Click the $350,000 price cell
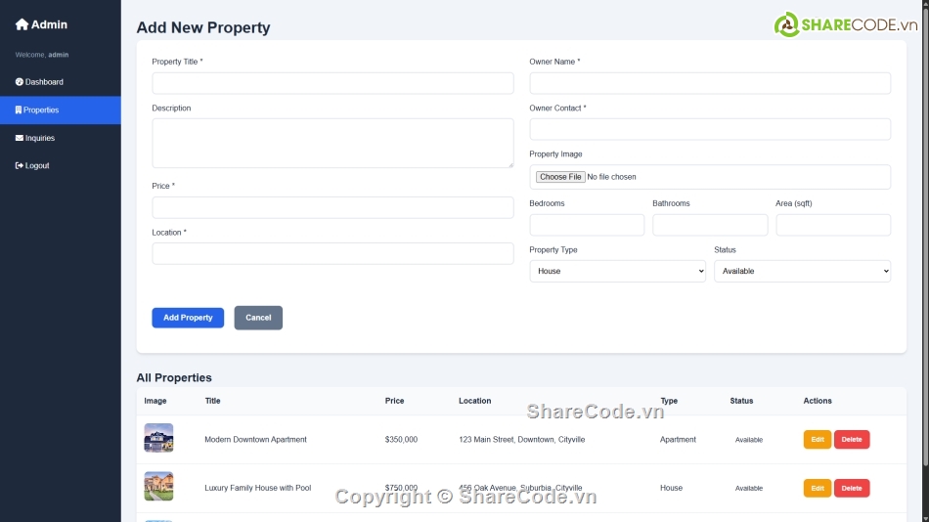929x522 pixels. tap(401, 440)
